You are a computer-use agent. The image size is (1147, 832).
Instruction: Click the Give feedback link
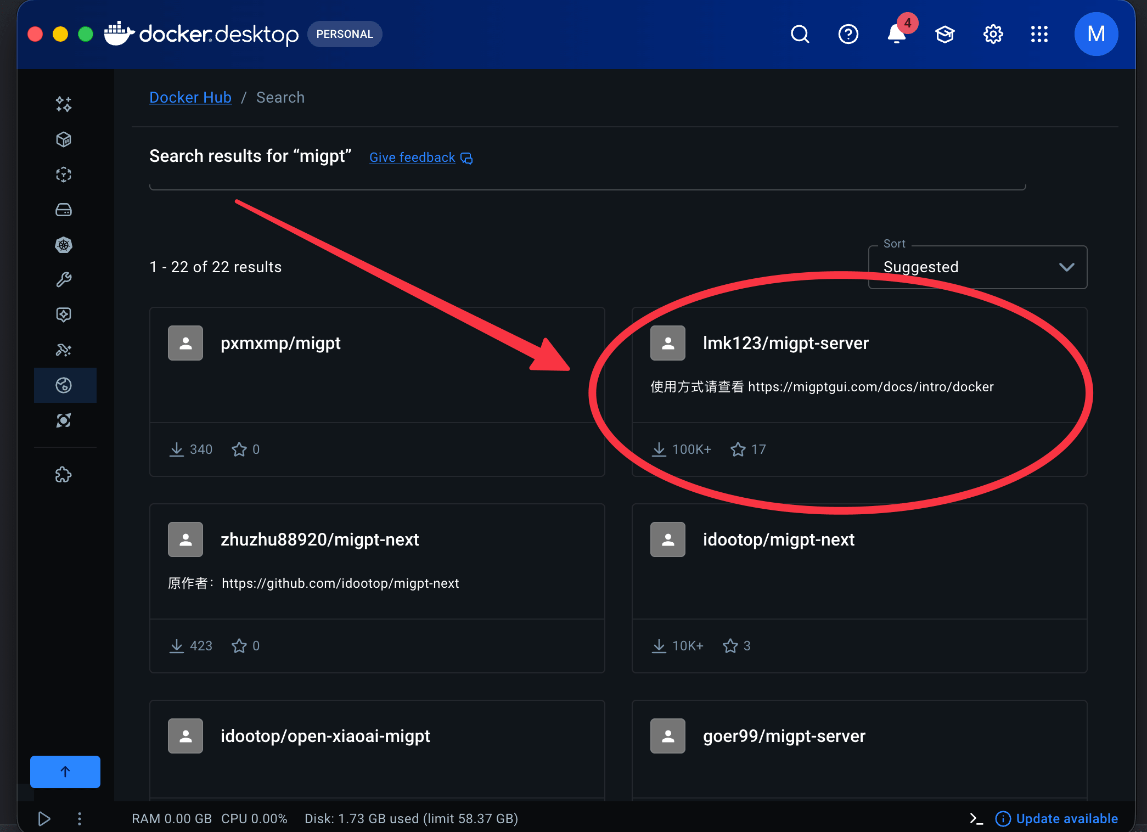(413, 158)
